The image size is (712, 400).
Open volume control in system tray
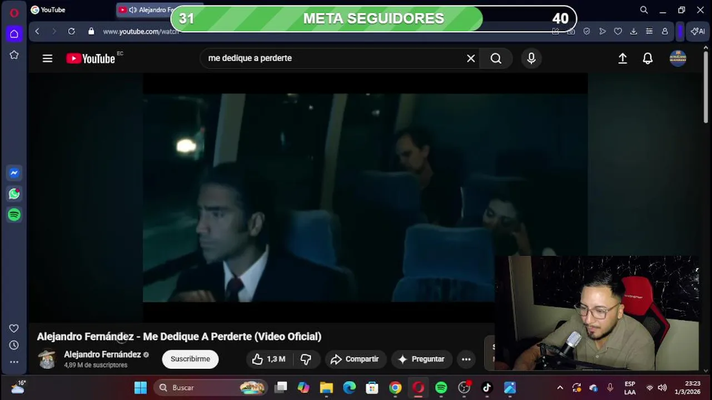662,388
